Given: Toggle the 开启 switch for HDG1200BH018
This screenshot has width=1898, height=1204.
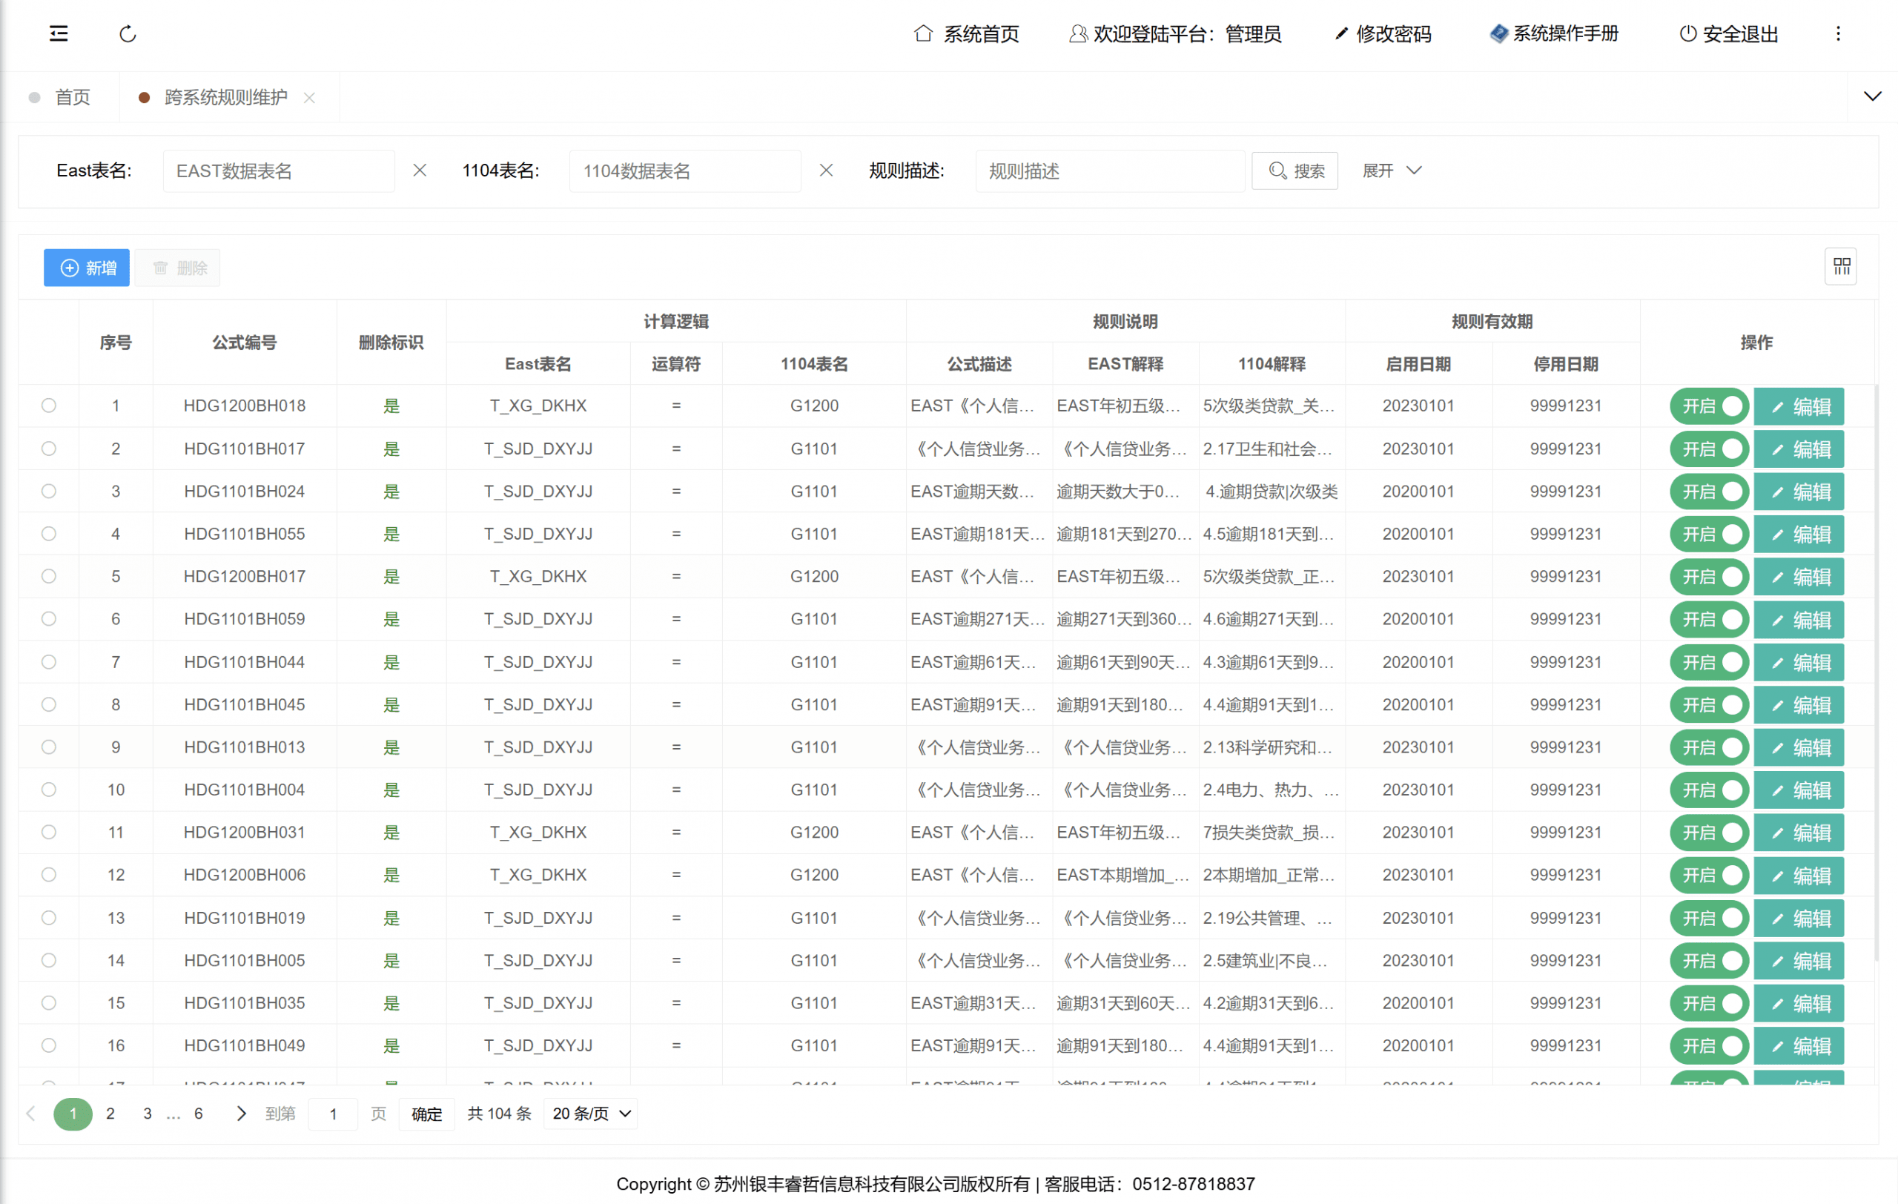Looking at the screenshot, I should point(1709,406).
